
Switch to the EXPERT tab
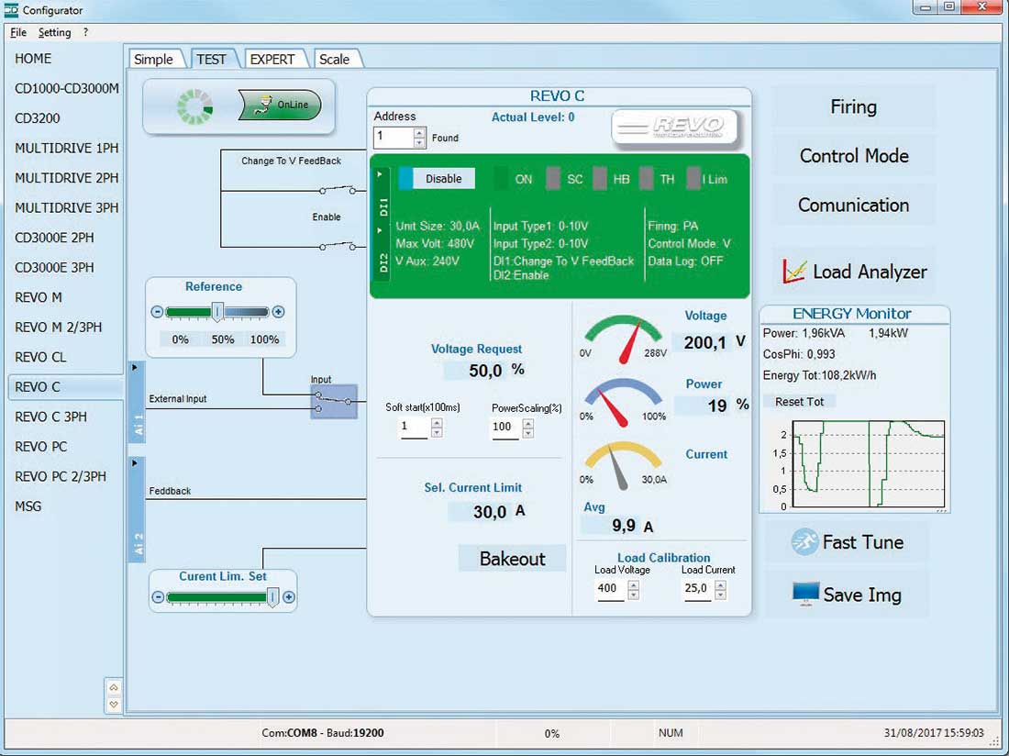point(272,60)
